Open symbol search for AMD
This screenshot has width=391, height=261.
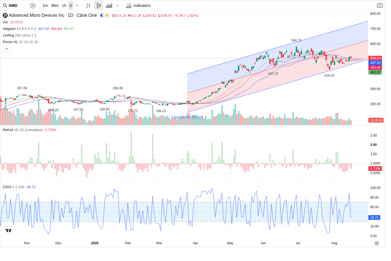10,5
